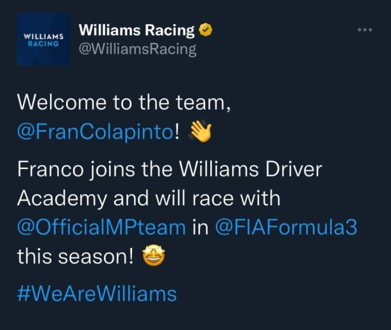This screenshot has height=330, width=391.
Task: Open the @OfficialMPteam mention
Action: click(x=101, y=227)
